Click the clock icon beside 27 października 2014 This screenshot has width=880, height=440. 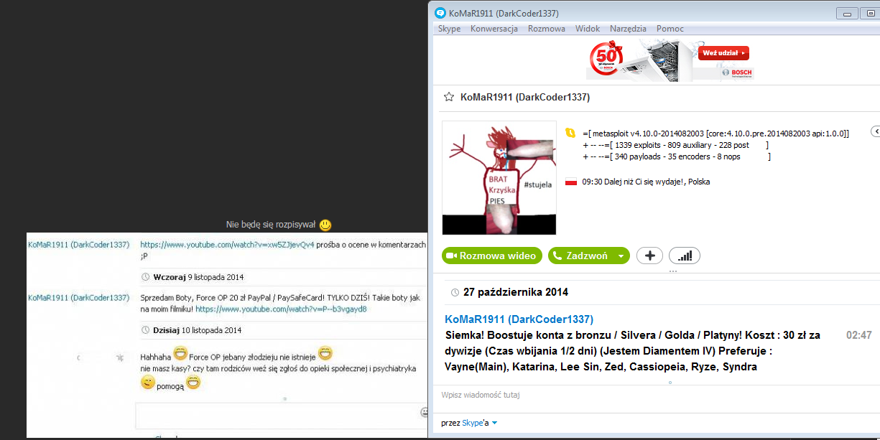pyautogui.click(x=454, y=292)
